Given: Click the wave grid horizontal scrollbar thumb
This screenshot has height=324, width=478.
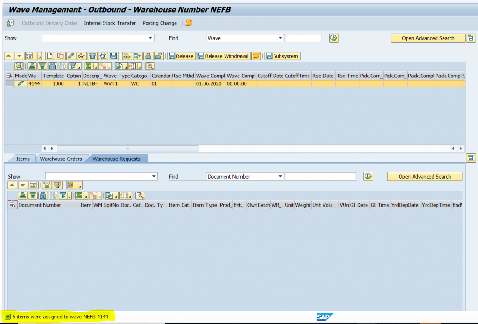Looking at the screenshot, I should click(128, 149).
